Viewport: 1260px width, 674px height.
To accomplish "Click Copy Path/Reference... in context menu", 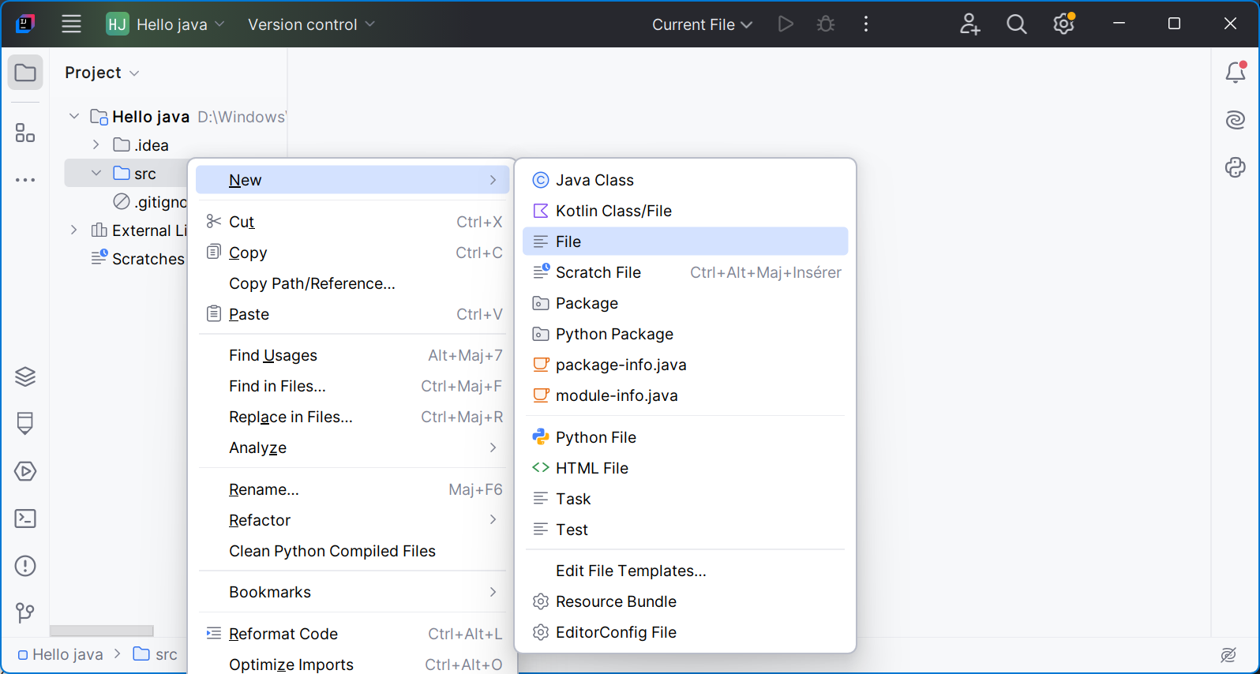I will click(x=312, y=283).
